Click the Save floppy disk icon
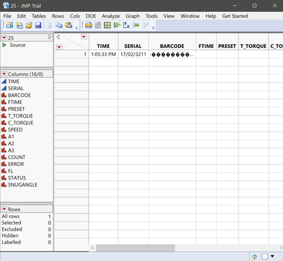 [38, 25]
